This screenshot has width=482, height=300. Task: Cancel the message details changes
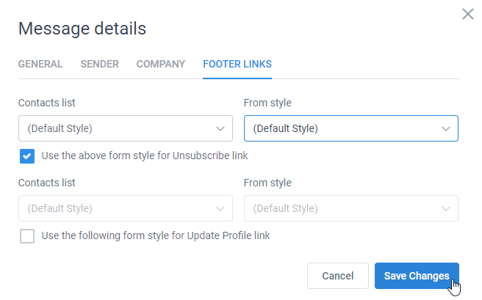338,276
